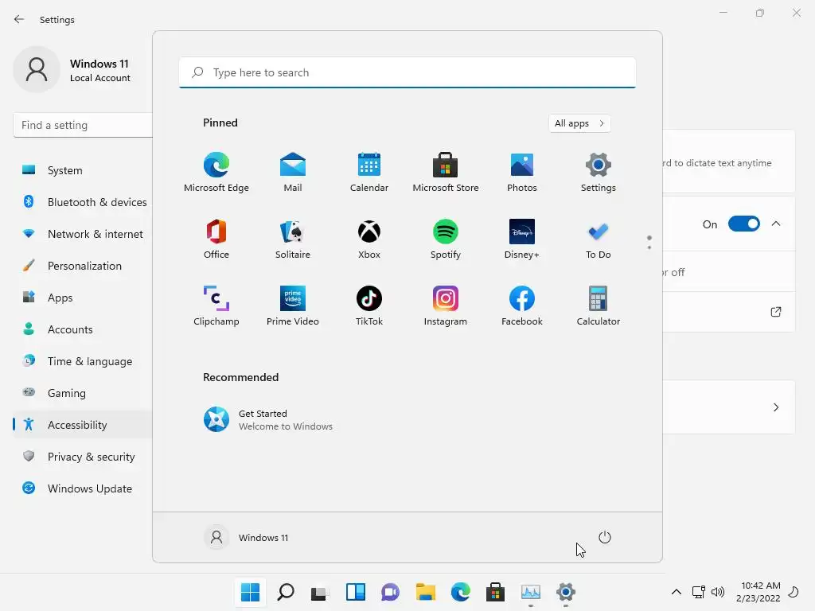Open the Prime Video app
This screenshot has height=611, width=815.
pyautogui.click(x=293, y=306)
